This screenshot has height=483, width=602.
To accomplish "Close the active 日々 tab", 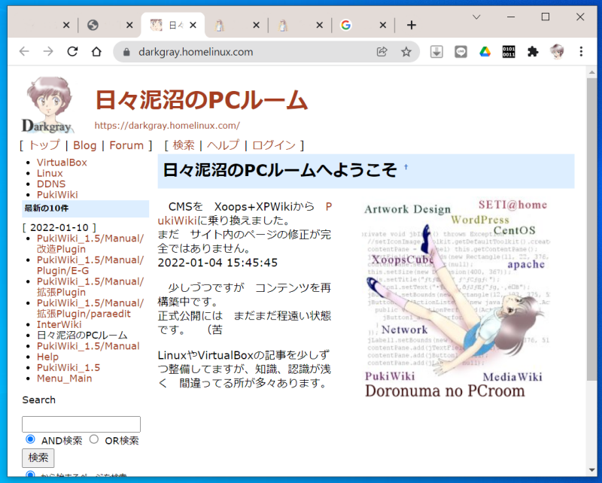I will tap(193, 26).
